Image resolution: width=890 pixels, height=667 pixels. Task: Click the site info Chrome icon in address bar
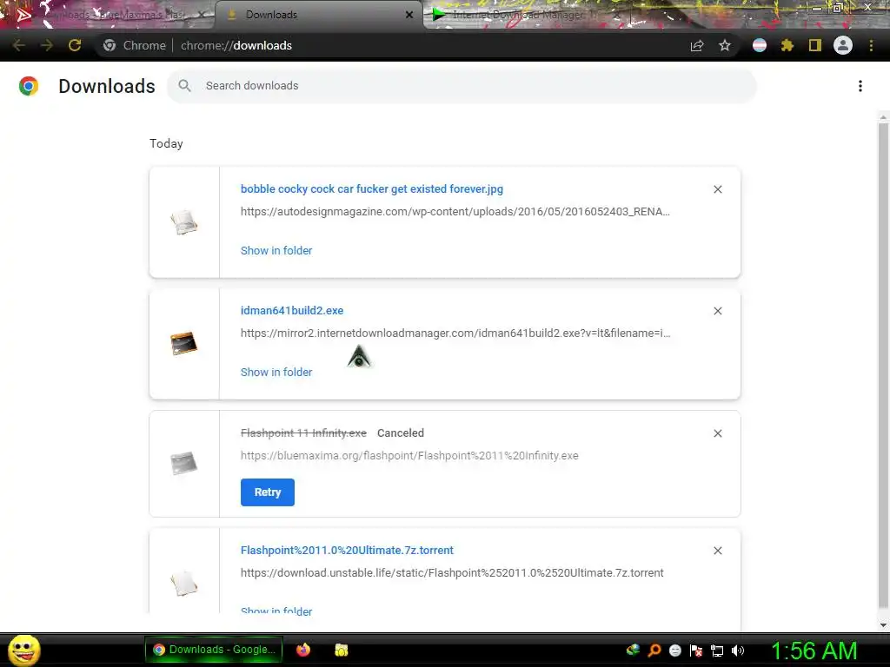coord(110,45)
